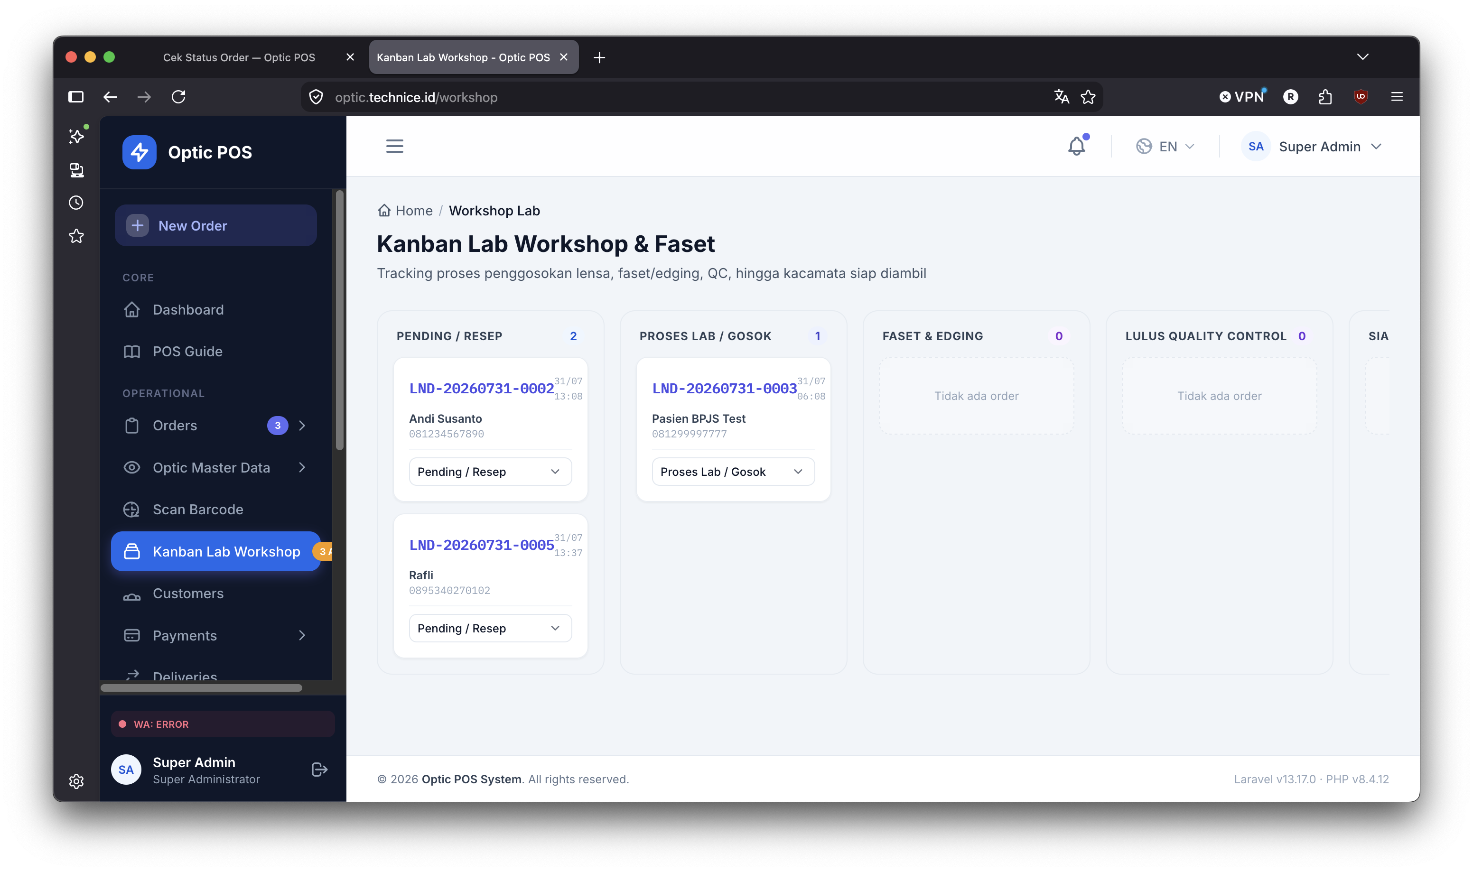Open status dropdown for Andi Susanto order

[x=490, y=472]
